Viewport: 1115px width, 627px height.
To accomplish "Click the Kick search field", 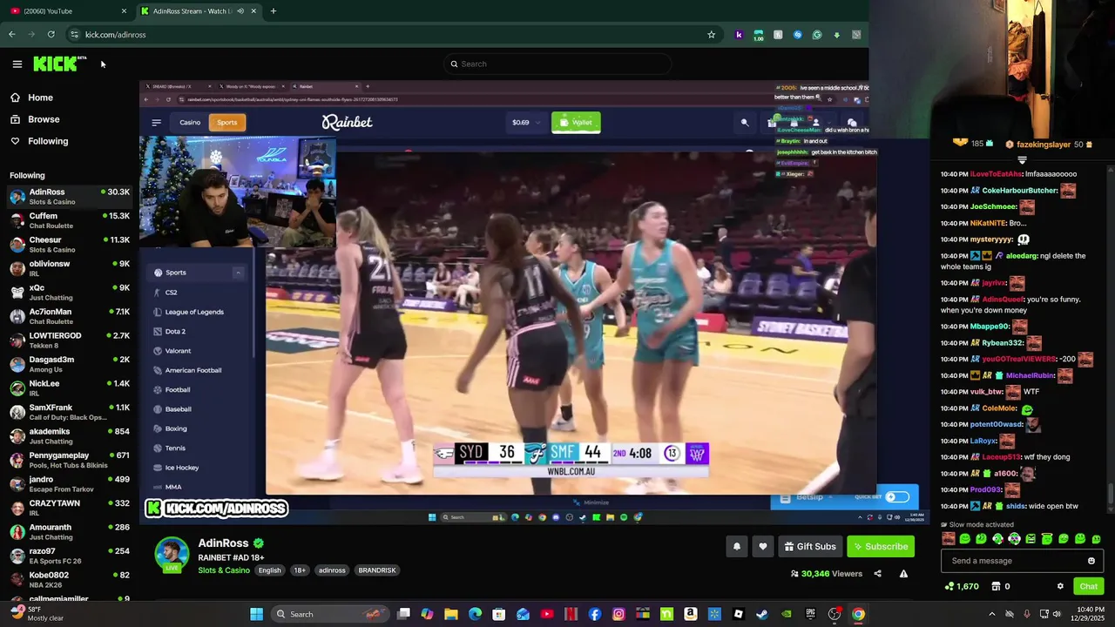I will coord(557,64).
